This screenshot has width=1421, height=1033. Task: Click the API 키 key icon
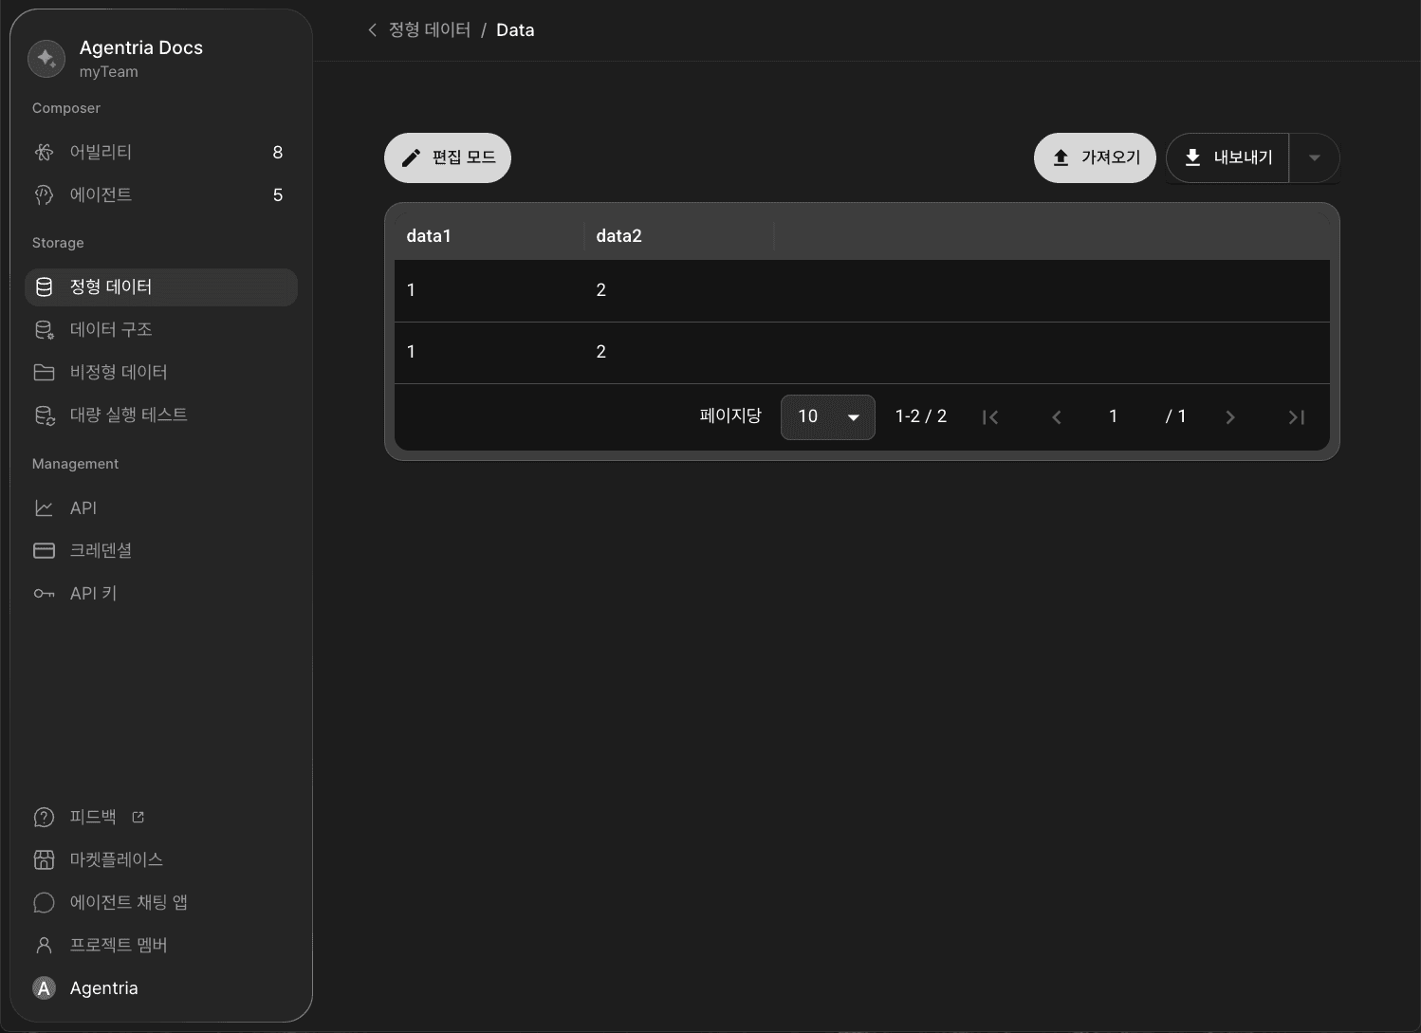pos(44,594)
